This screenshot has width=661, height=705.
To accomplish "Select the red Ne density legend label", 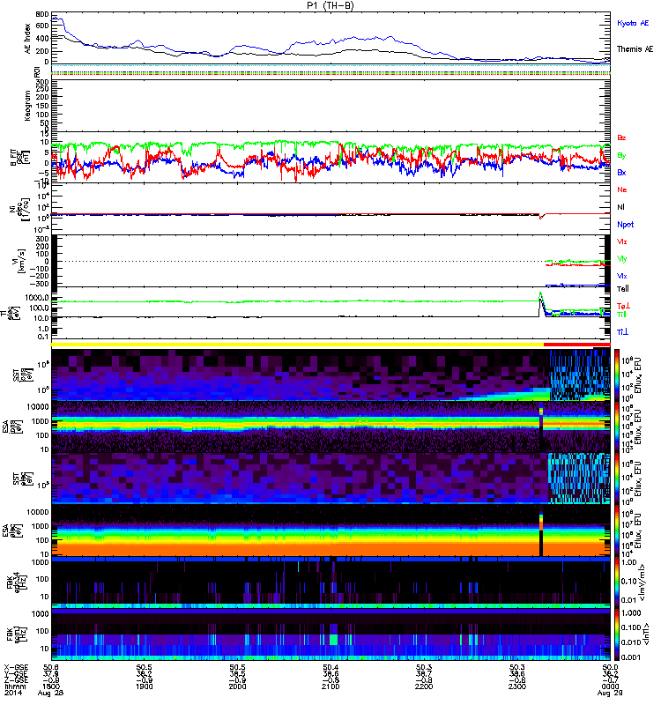I will [622, 189].
